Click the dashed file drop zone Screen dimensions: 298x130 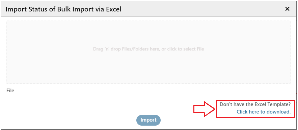click(x=148, y=52)
